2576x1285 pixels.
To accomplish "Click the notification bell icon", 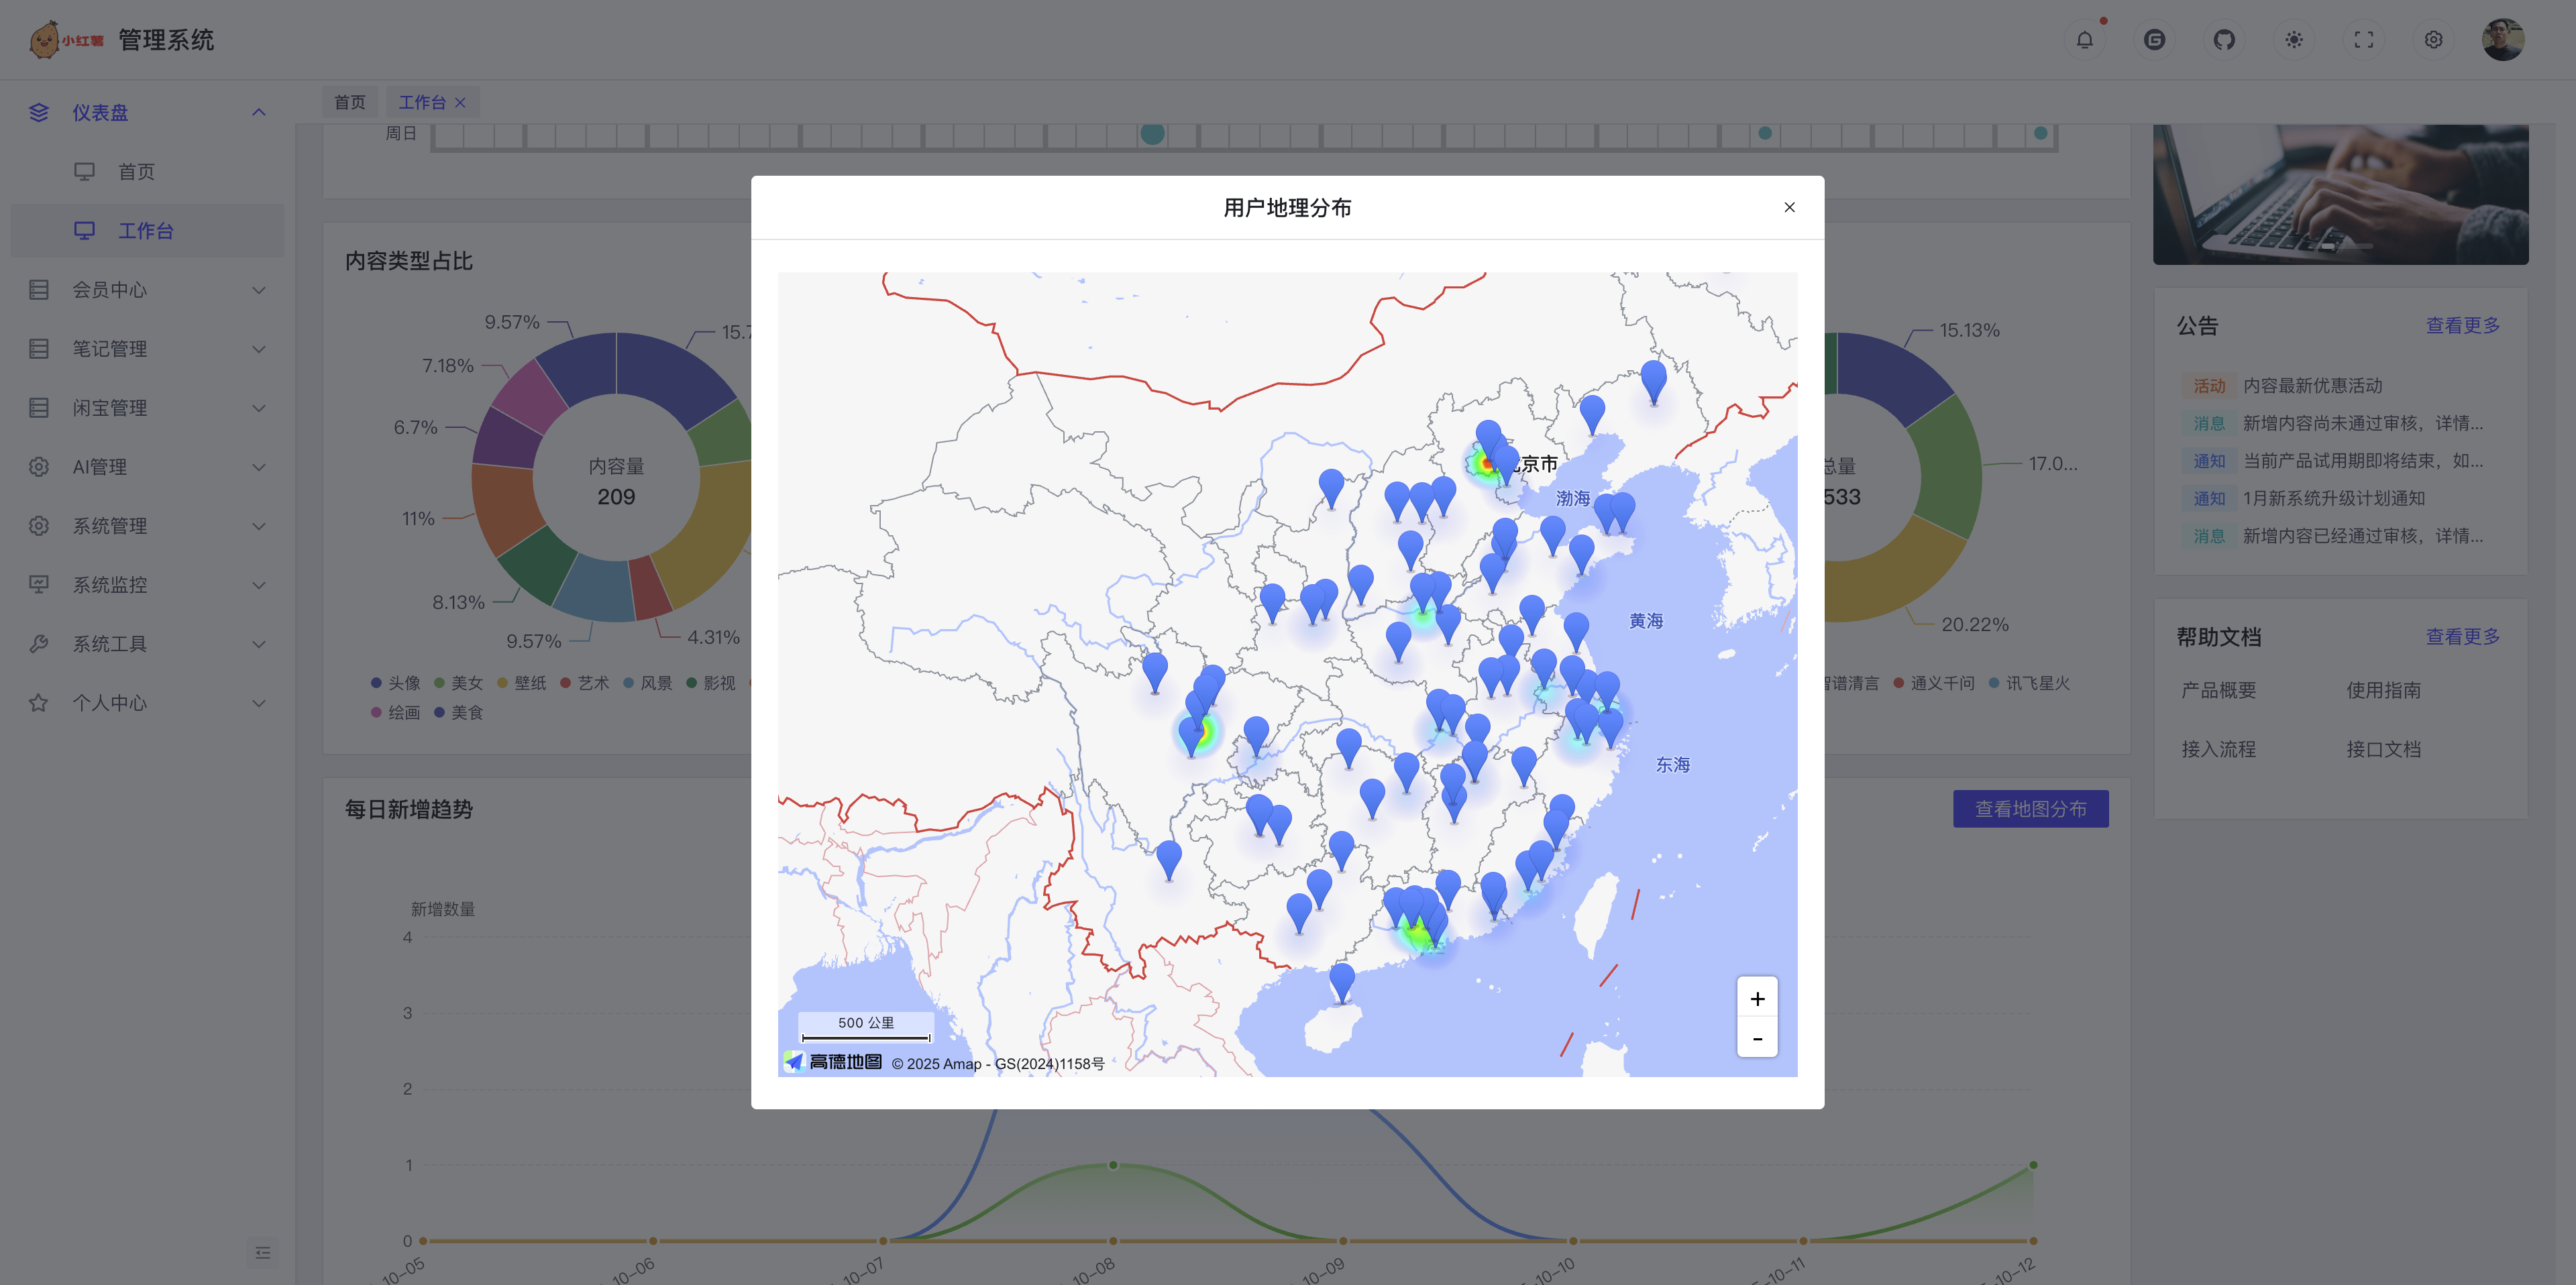I will point(2084,40).
